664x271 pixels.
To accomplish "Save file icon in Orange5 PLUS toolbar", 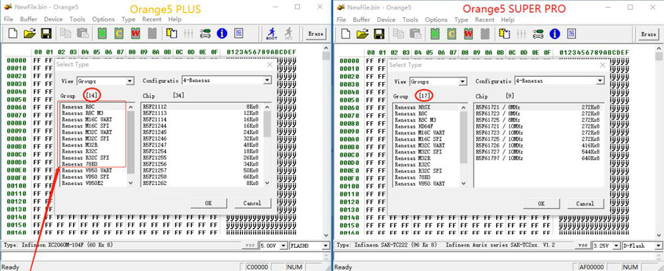I will pyautogui.click(x=46, y=33).
